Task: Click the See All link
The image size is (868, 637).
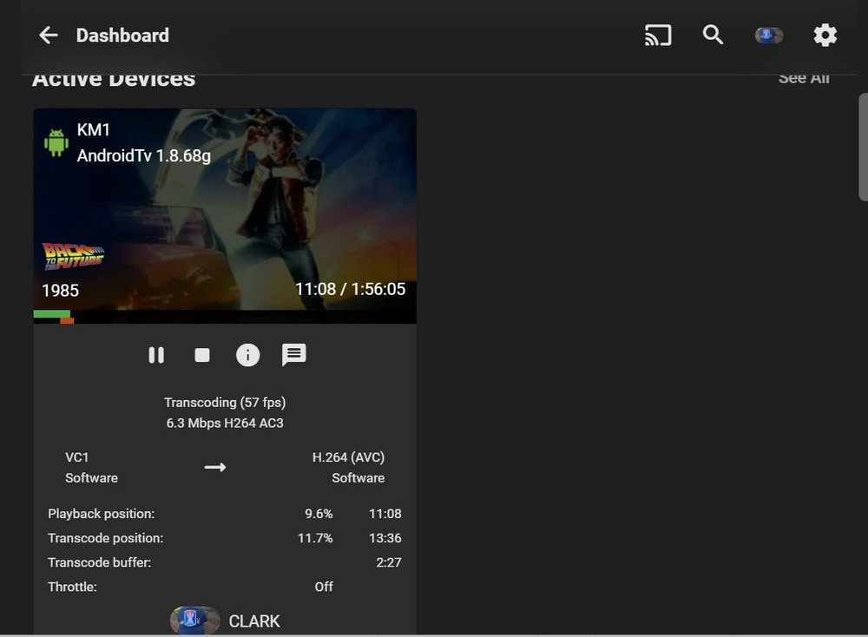Action: [804, 79]
